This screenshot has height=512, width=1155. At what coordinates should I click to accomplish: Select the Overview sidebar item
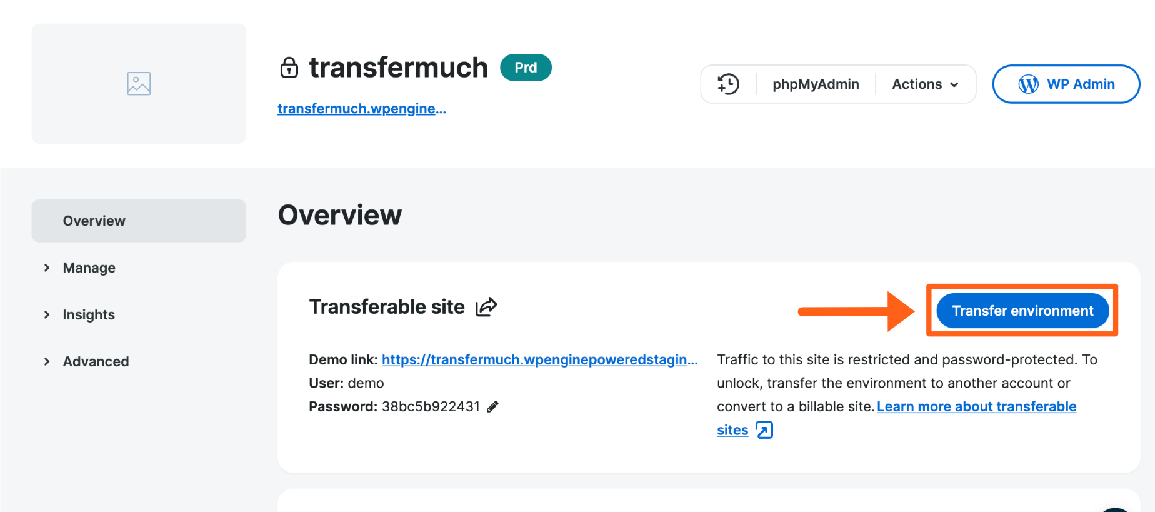point(94,221)
